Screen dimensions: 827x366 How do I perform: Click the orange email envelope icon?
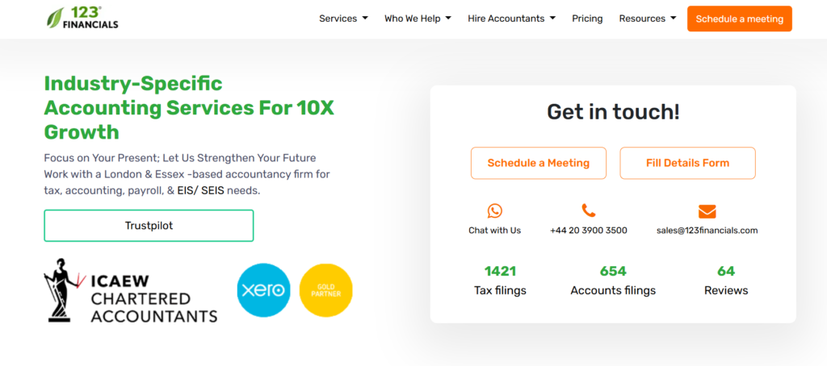pyautogui.click(x=707, y=212)
